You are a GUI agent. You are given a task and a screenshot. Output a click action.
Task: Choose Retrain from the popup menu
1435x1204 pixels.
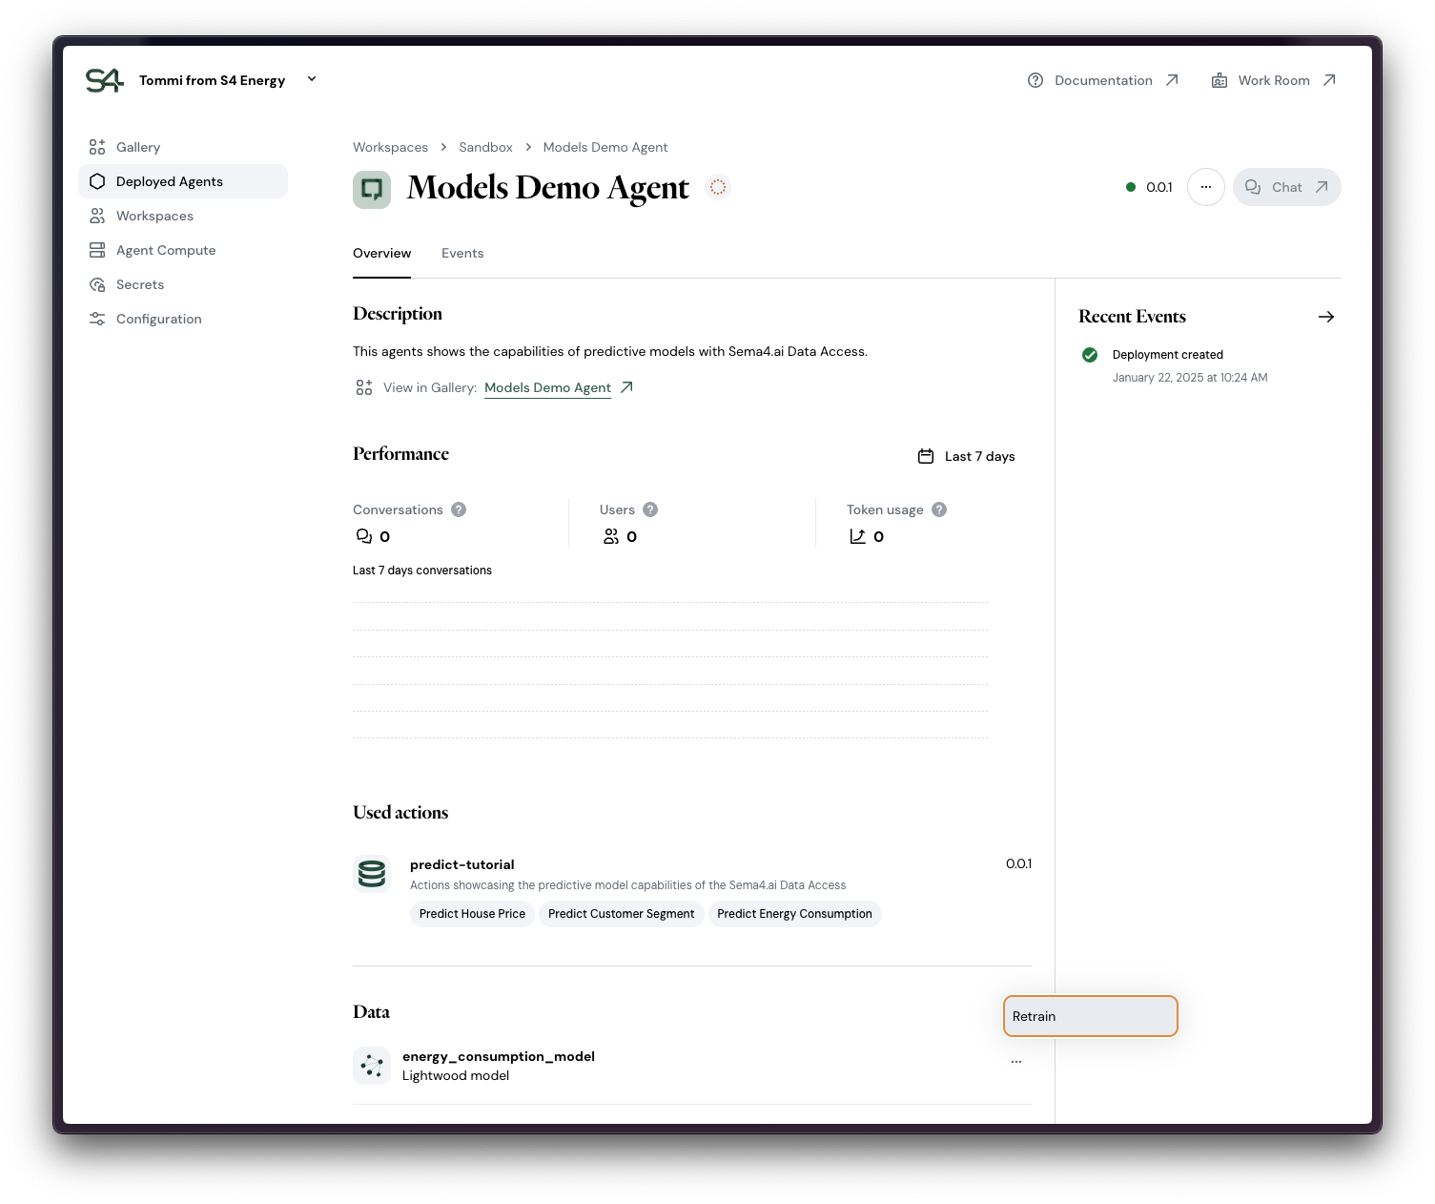pyautogui.click(x=1091, y=1016)
